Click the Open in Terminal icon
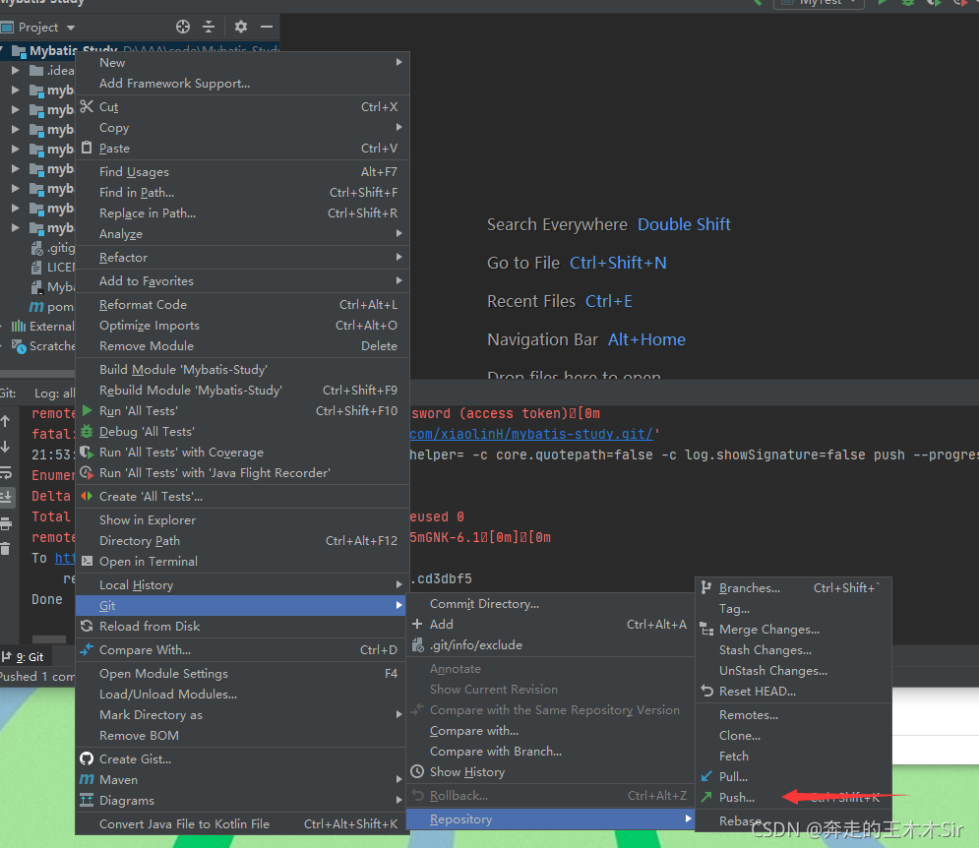The height and width of the screenshot is (848, 979). click(87, 561)
